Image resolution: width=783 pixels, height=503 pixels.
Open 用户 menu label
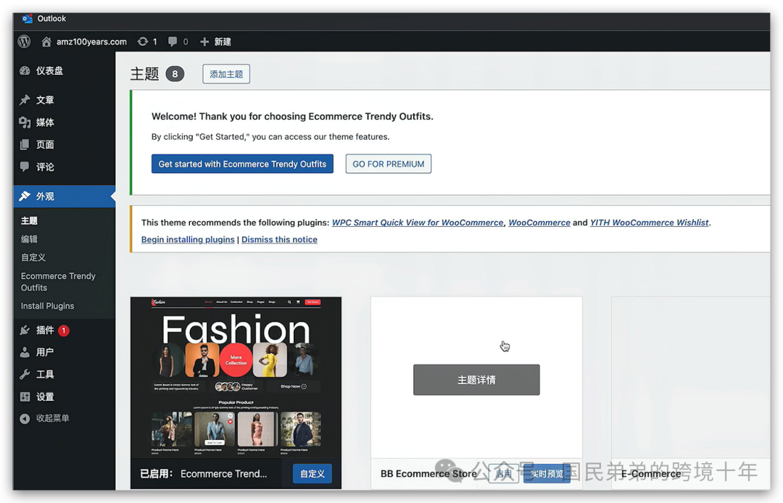pos(45,352)
